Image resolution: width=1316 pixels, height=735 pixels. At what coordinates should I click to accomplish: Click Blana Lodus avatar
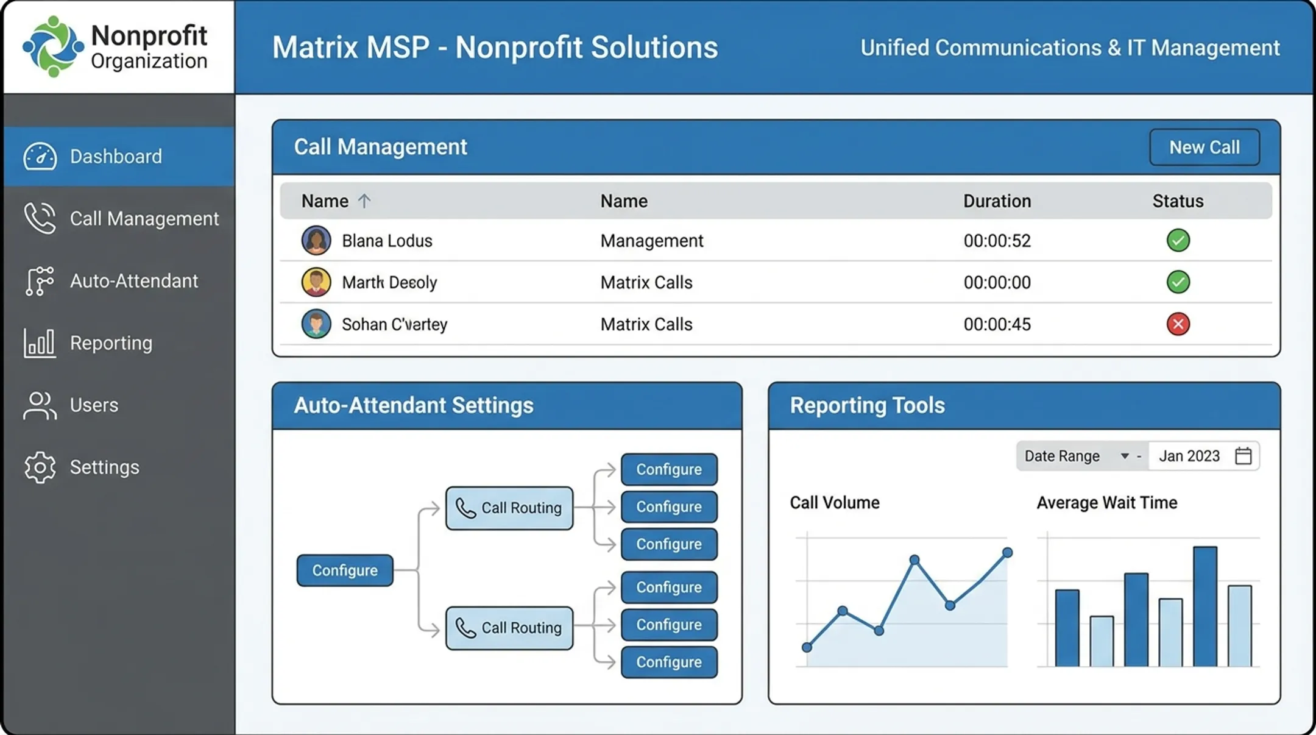(x=316, y=240)
